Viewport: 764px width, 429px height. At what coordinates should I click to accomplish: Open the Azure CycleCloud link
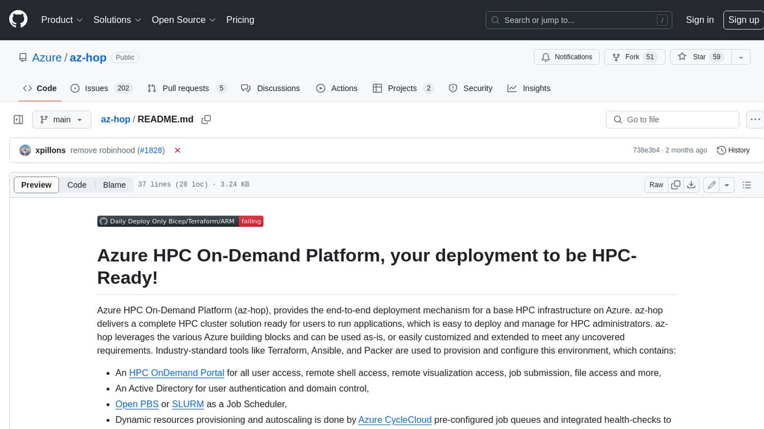(395, 419)
